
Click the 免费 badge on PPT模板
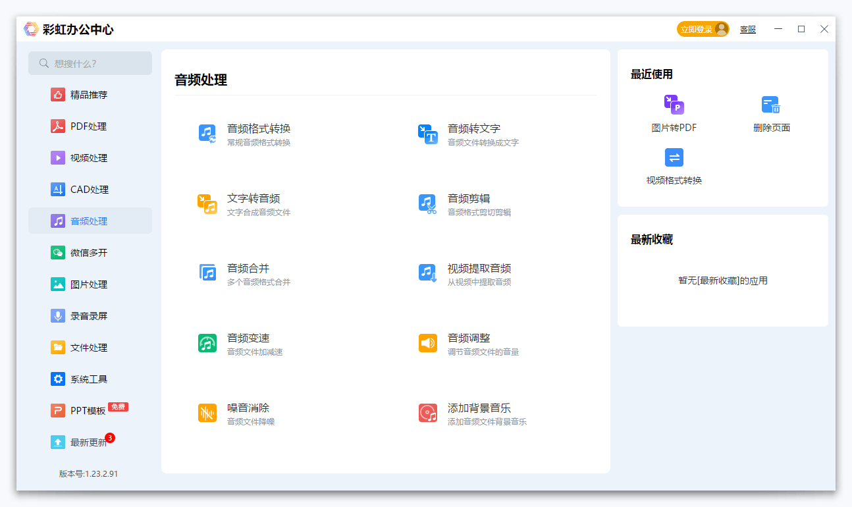[x=118, y=407]
